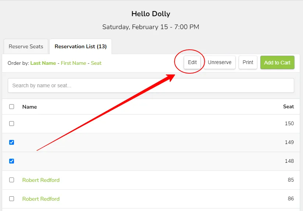Click the green Add to Cart button

(x=277, y=62)
